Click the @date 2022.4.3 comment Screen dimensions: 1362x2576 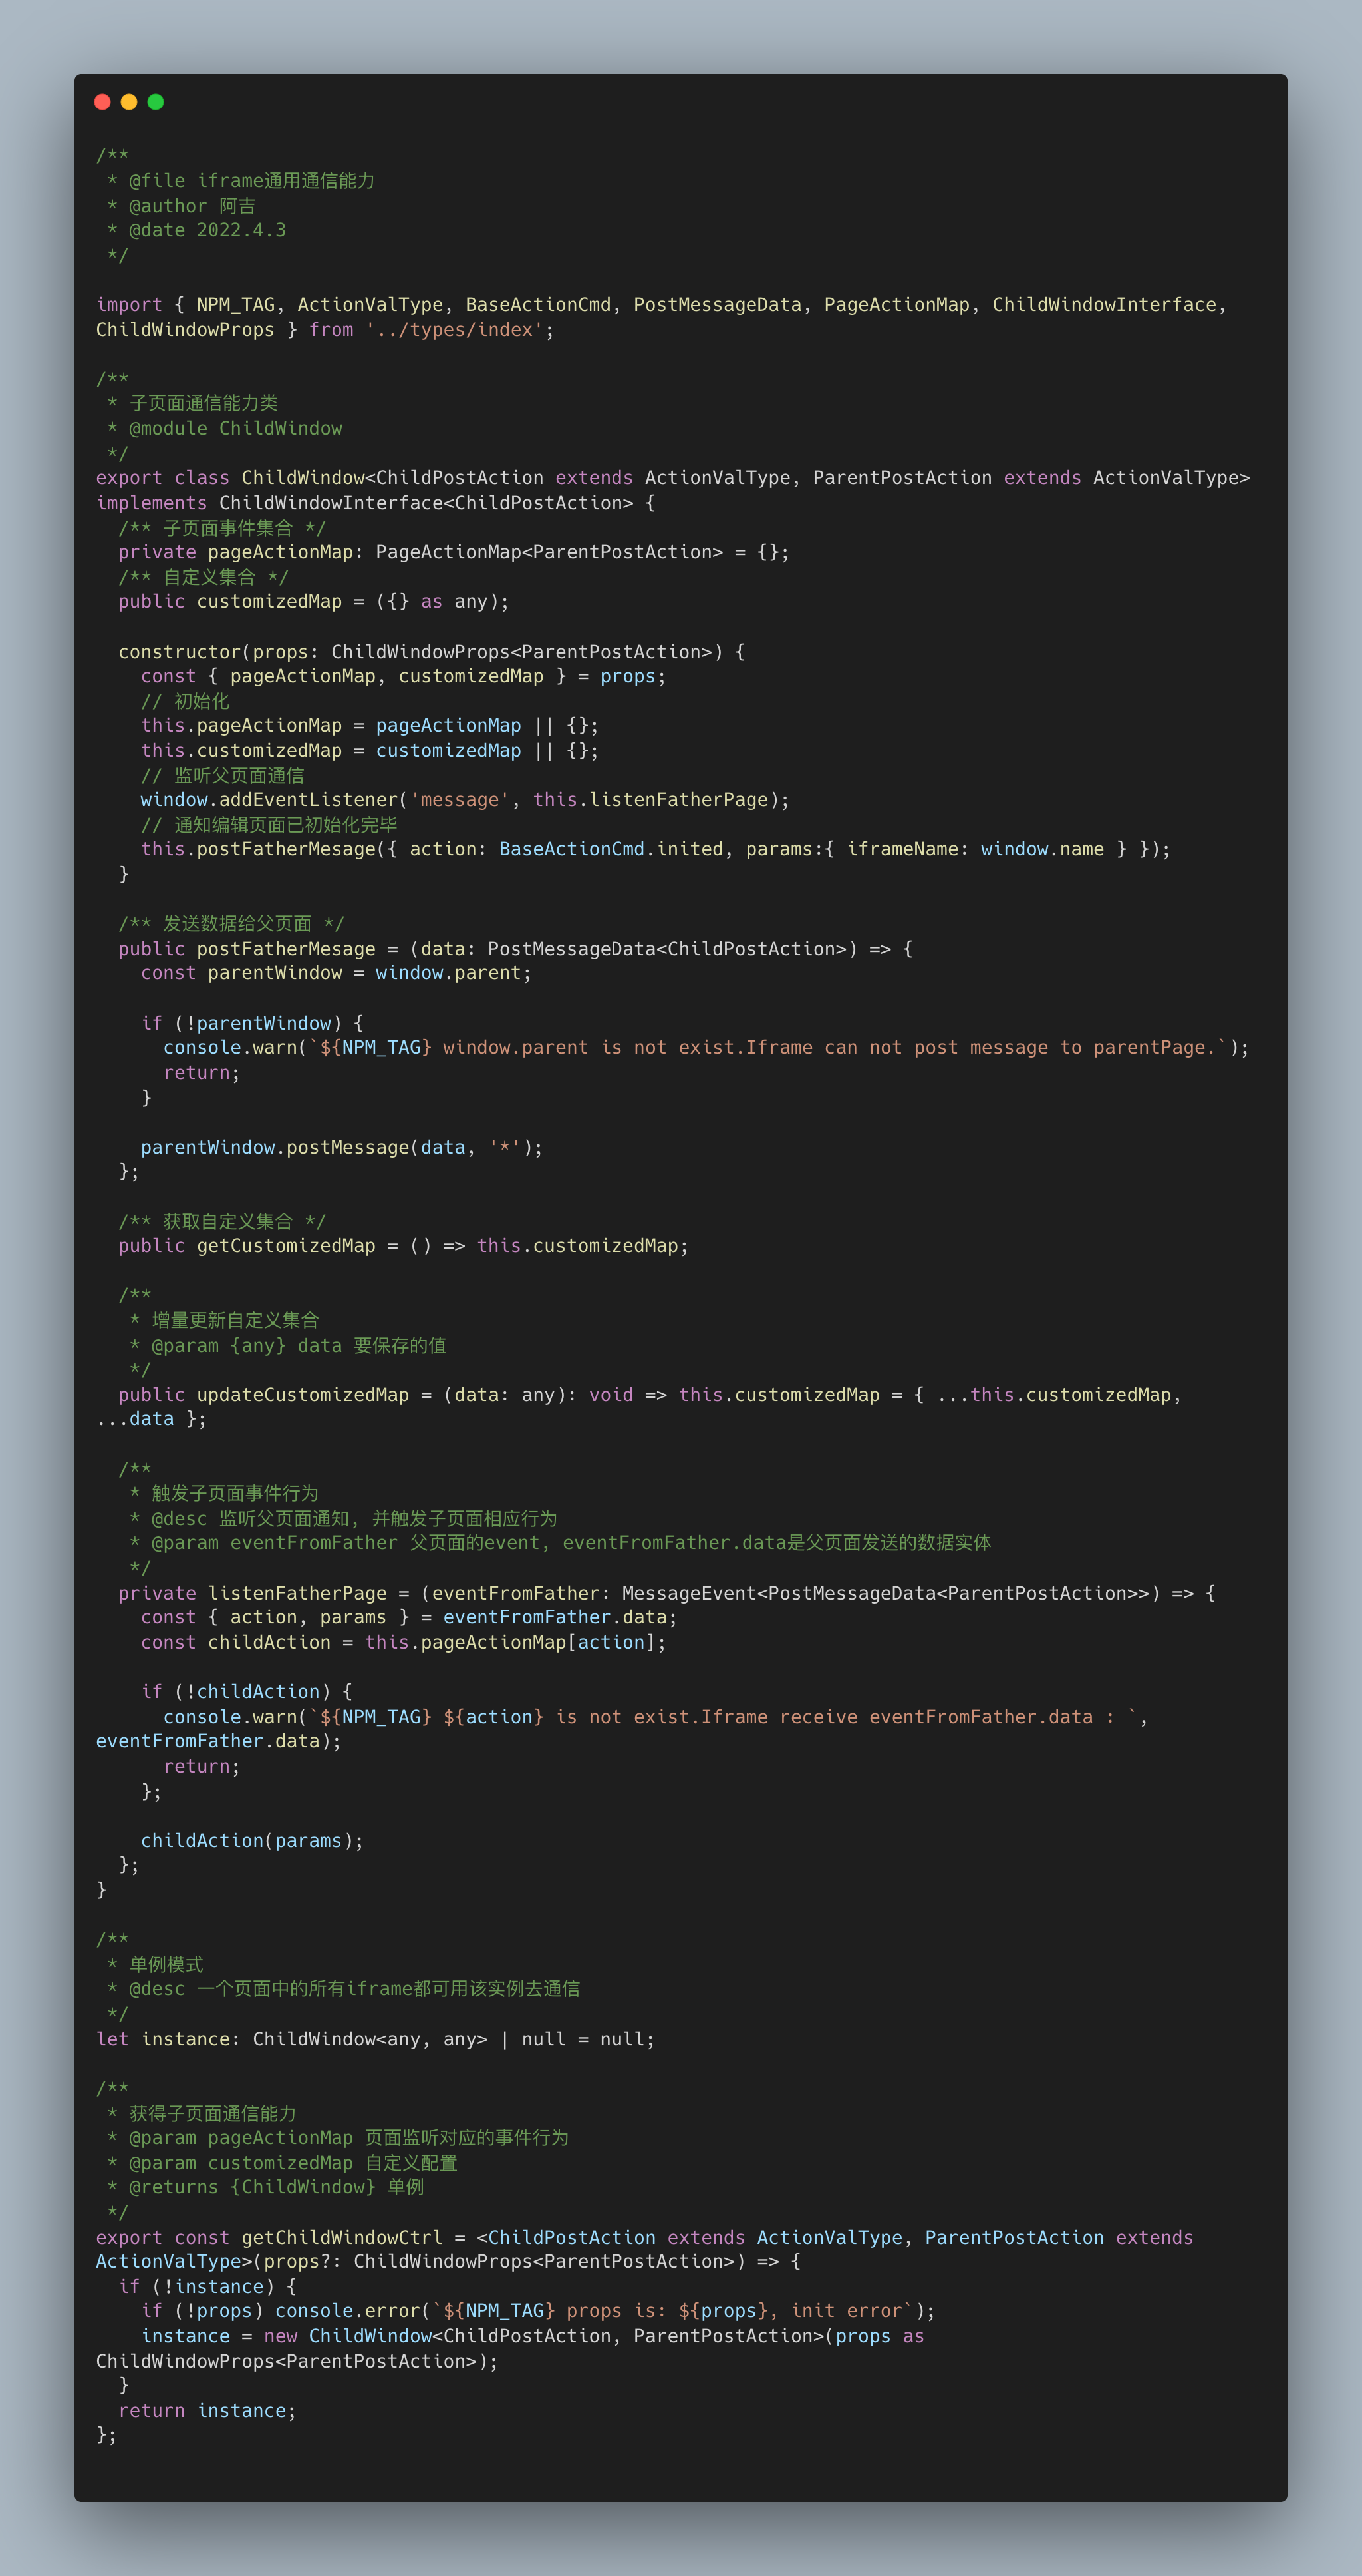pos(206,230)
